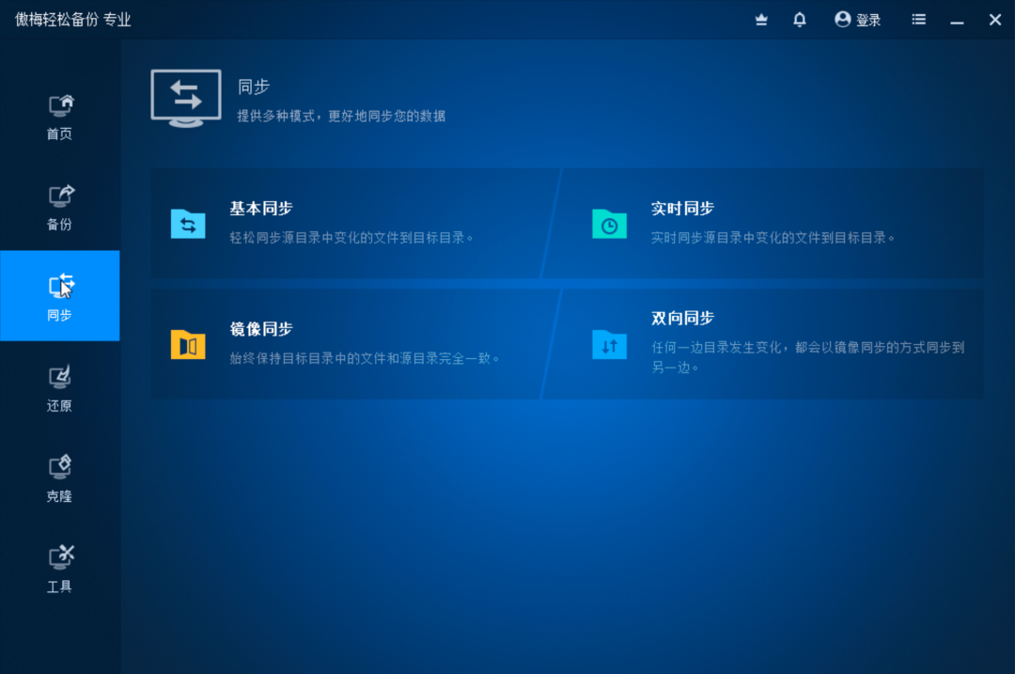This screenshot has width=1015, height=674.
Task: Click the large sync monitor header icon
Action: [x=186, y=99]
